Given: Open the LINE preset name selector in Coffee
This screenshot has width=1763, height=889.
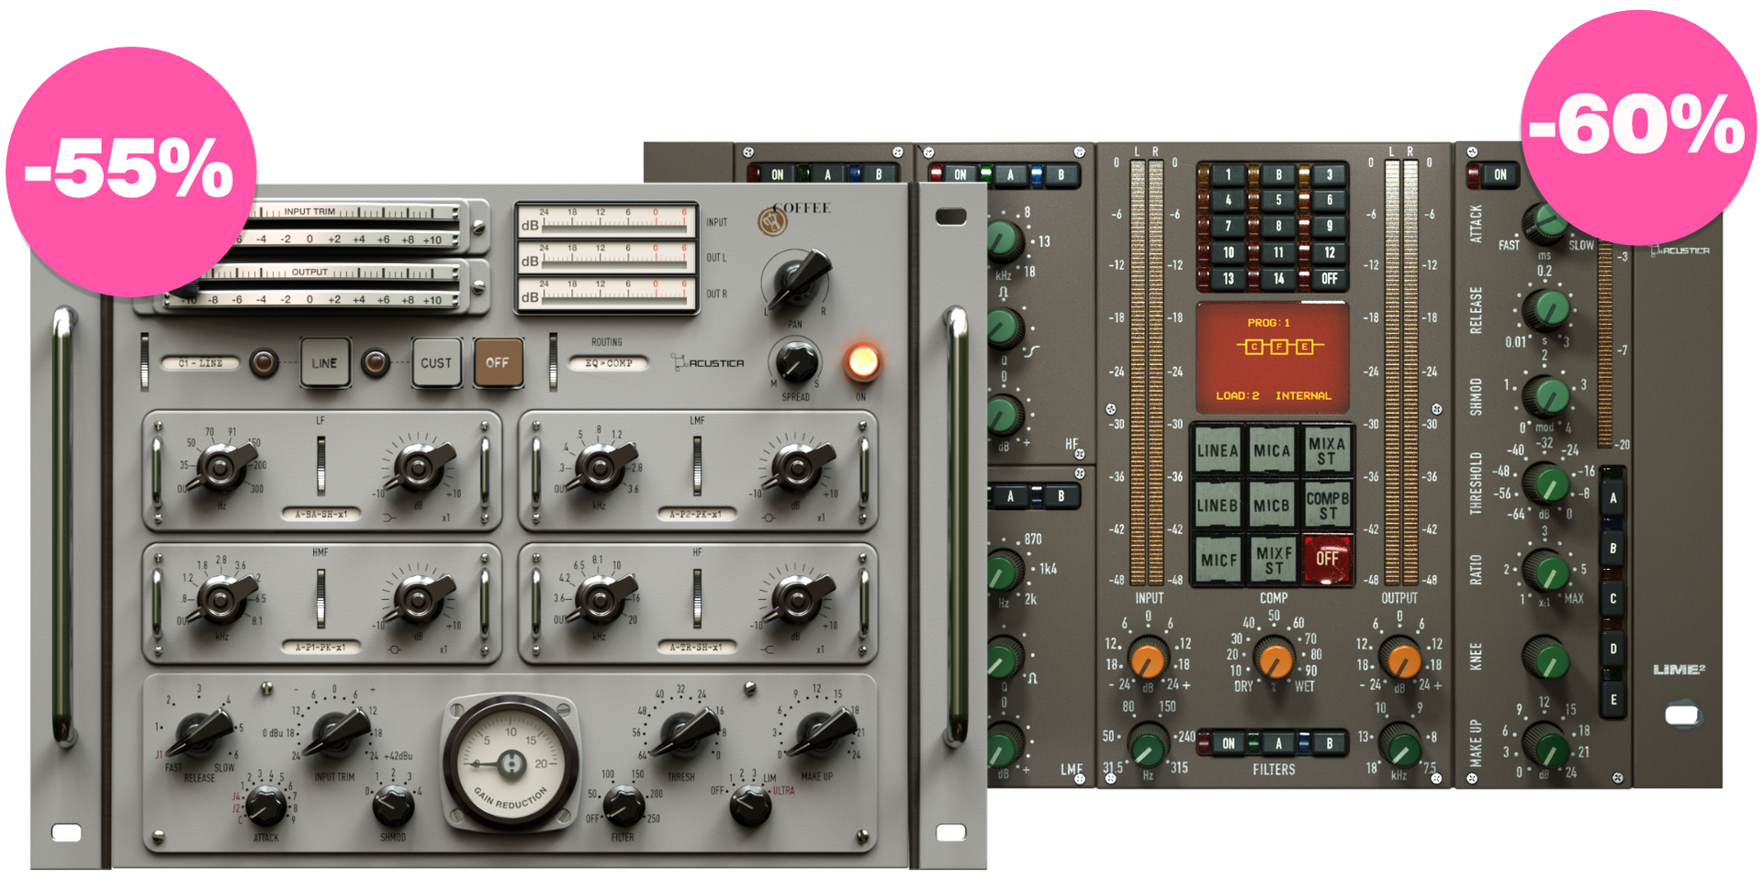Looking at the screenshot, I should coord(200,363).
